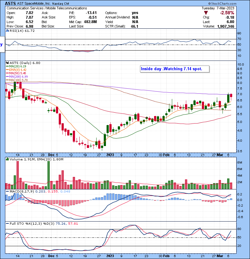Click the Ask Size: label
This screenshot has height=259, width=250.
coord(49,17)
